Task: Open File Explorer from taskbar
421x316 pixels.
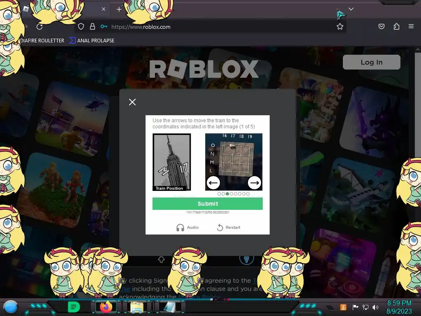Action: pyautogui.click(x=136, y=307)
